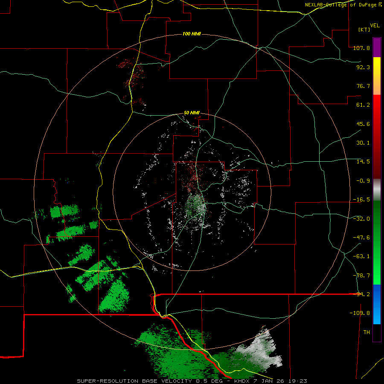Click the -109.8 velocity scale value
Screen dimensions: 384x384
pyautogui.click(x=360, y=313)
